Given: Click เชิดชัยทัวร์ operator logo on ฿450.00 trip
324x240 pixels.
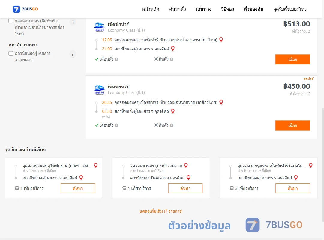Looking at the screenshot, I should [99, 89].
